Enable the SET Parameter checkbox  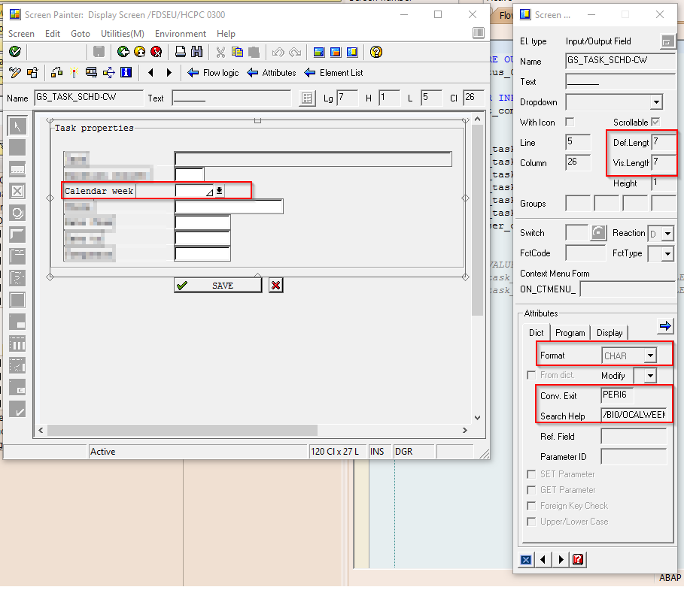tap(531, 474)
